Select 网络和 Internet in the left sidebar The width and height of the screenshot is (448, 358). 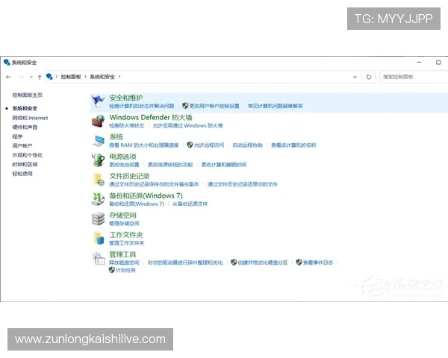click(x=30, y=118)
